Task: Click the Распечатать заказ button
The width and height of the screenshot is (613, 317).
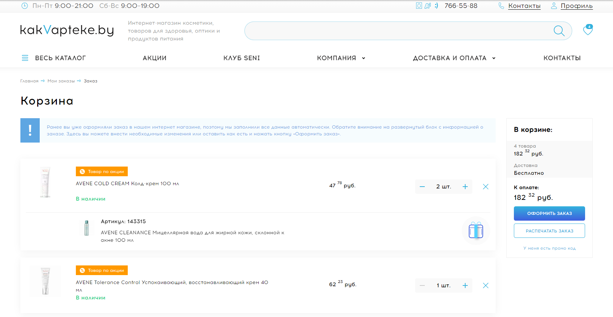Action: (x=549, y=231)
